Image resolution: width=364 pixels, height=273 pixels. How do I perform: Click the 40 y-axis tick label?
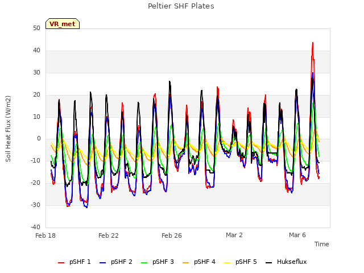pyautogui.click(x=36, y=51)
